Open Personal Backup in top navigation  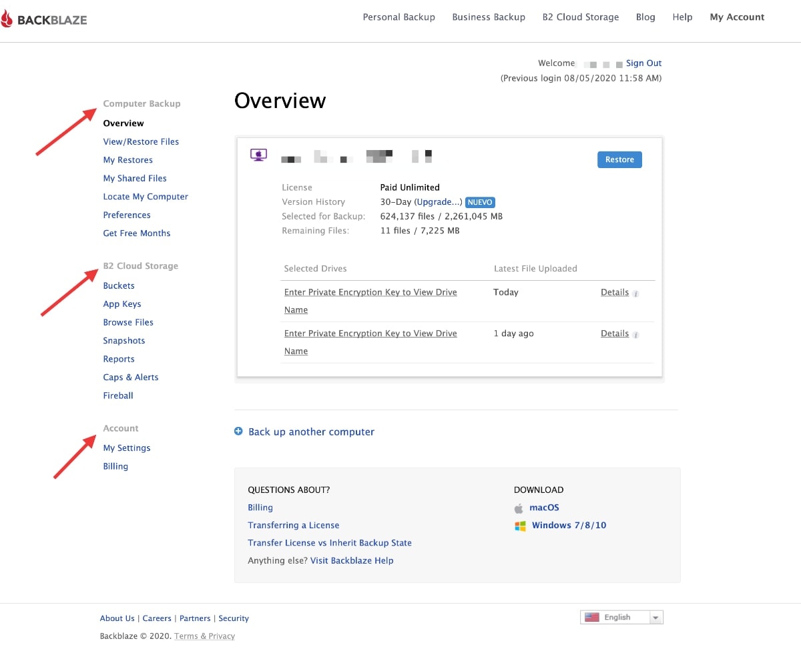click(x=398, y=17)
